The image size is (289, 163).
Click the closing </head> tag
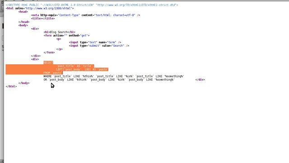[x=24, y=22]
